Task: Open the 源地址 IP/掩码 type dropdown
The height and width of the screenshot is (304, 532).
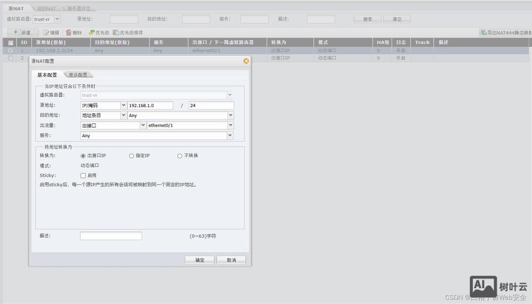Action: click(123, 105)
